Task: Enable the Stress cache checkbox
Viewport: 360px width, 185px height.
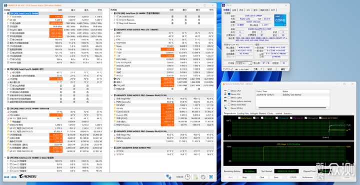Action: pyautogui.click(x=229, y=98)
